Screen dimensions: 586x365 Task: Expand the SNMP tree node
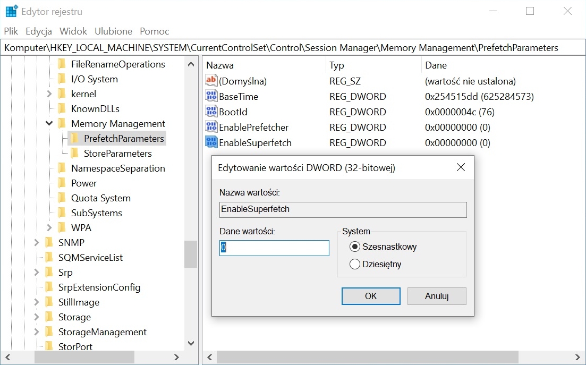[37, 243]
